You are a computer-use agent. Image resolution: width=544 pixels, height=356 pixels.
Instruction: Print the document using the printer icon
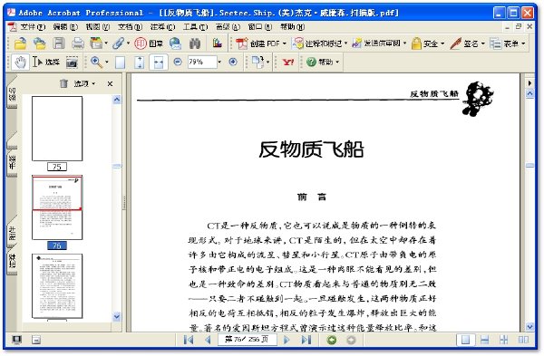point(78,43)
